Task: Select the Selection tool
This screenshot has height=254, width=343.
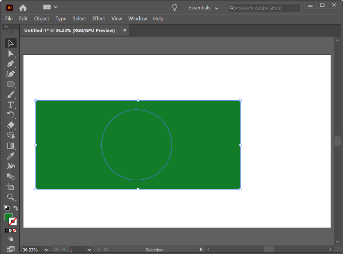Action: 10,43
